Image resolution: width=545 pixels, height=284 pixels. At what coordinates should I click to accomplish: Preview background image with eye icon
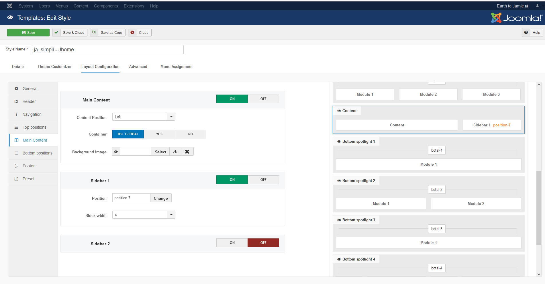[116, 152]
